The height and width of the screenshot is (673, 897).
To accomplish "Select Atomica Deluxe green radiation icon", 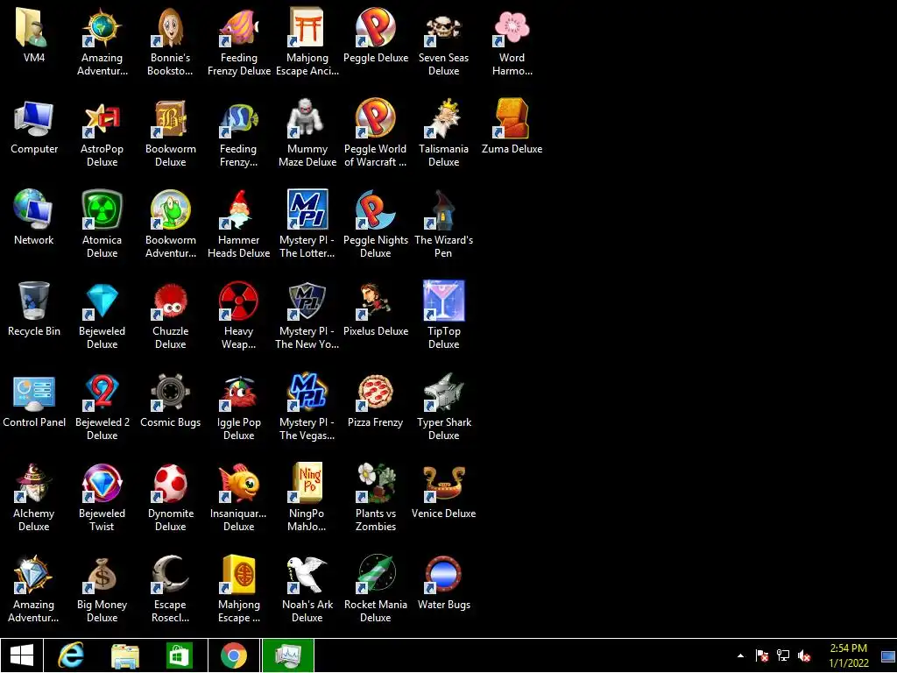I will [102, 209].
